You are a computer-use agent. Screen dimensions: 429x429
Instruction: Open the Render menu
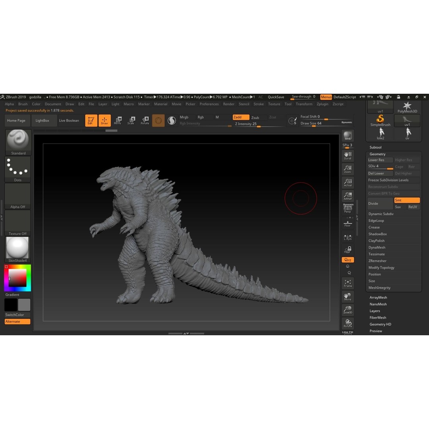tap(228, 104)
